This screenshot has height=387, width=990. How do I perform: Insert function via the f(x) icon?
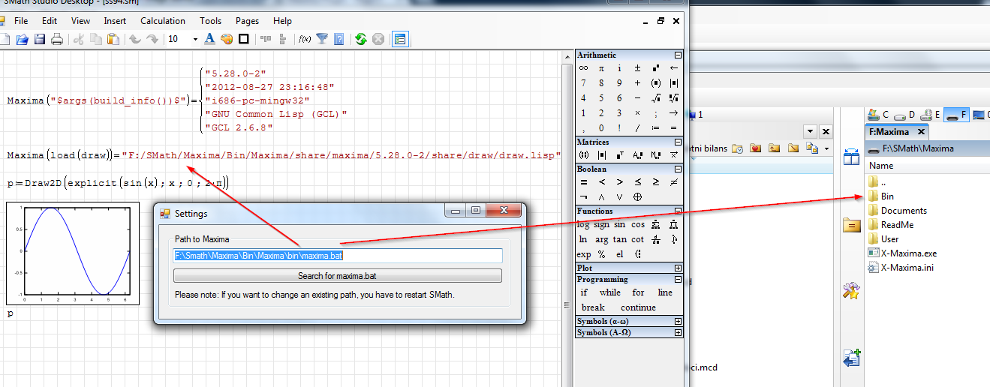tap(305, 39)
